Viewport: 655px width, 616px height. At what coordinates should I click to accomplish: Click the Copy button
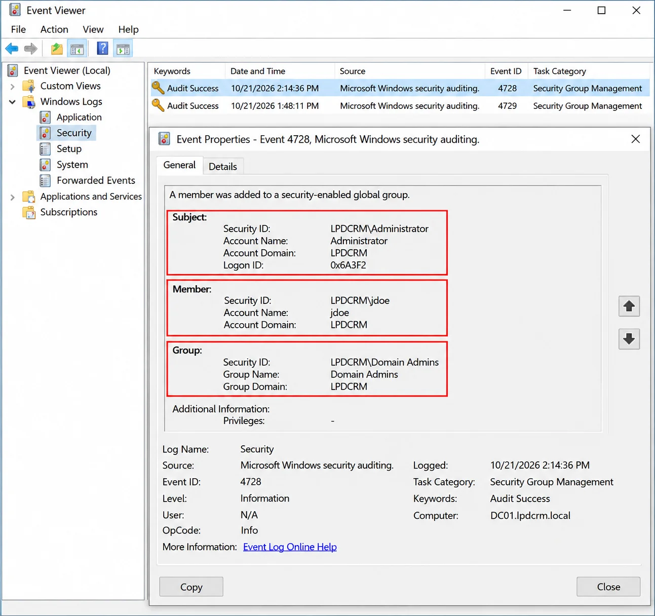[191, 587]
